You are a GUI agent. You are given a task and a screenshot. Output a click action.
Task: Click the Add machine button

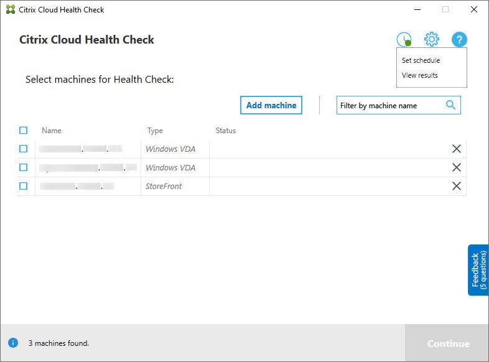[271, 105]
